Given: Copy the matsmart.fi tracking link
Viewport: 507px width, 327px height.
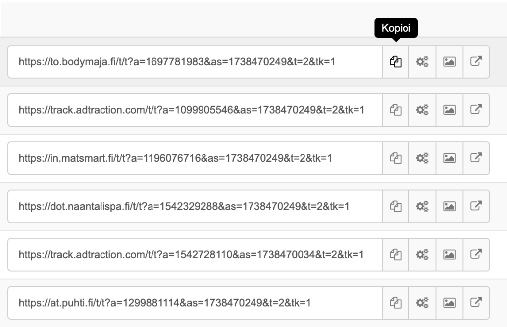Looking at the screenshot, I should click(395, 158).
